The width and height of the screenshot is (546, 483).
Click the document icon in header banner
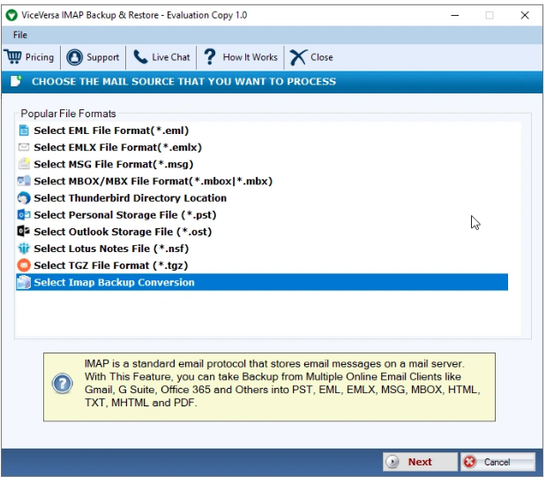[x=16, y=81]
